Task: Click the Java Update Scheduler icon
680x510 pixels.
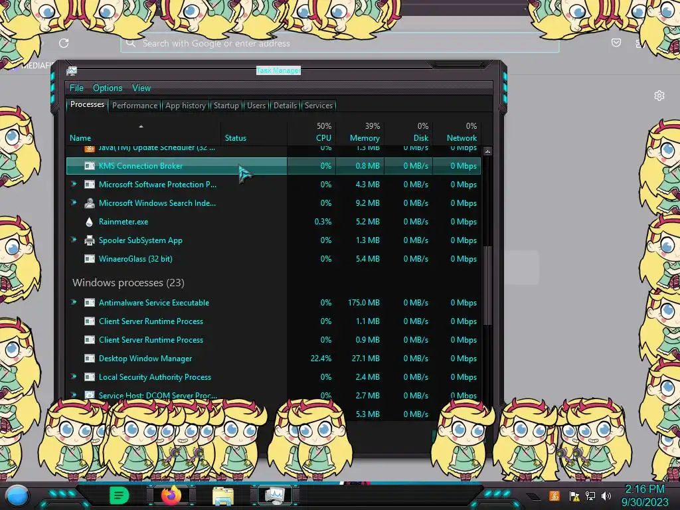Action: click(x=90, y=149)
